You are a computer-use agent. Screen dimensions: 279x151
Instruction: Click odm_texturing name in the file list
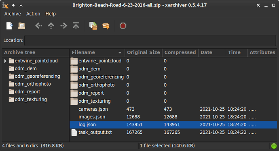point(95,101)
